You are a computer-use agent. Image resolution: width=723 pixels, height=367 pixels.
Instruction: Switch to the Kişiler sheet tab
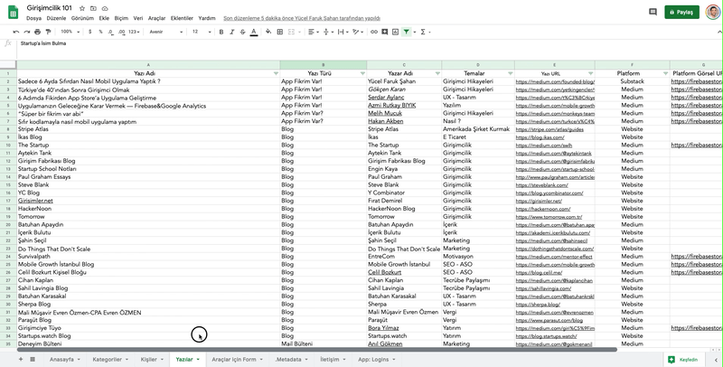click(152, 360)
